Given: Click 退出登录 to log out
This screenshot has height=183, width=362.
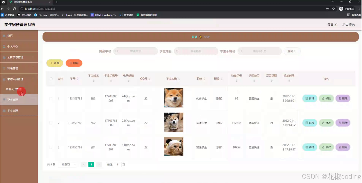Looking at the screenshot, I should (x=349, y=25).
